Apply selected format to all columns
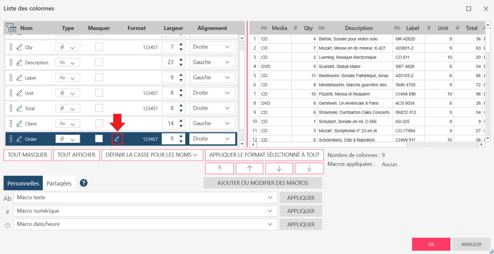This screenshot has width=494, height=254. [264, 155]
